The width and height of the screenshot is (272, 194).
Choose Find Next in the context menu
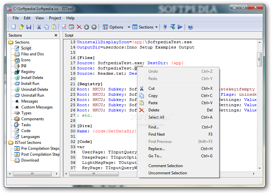(x=178, y=134)
